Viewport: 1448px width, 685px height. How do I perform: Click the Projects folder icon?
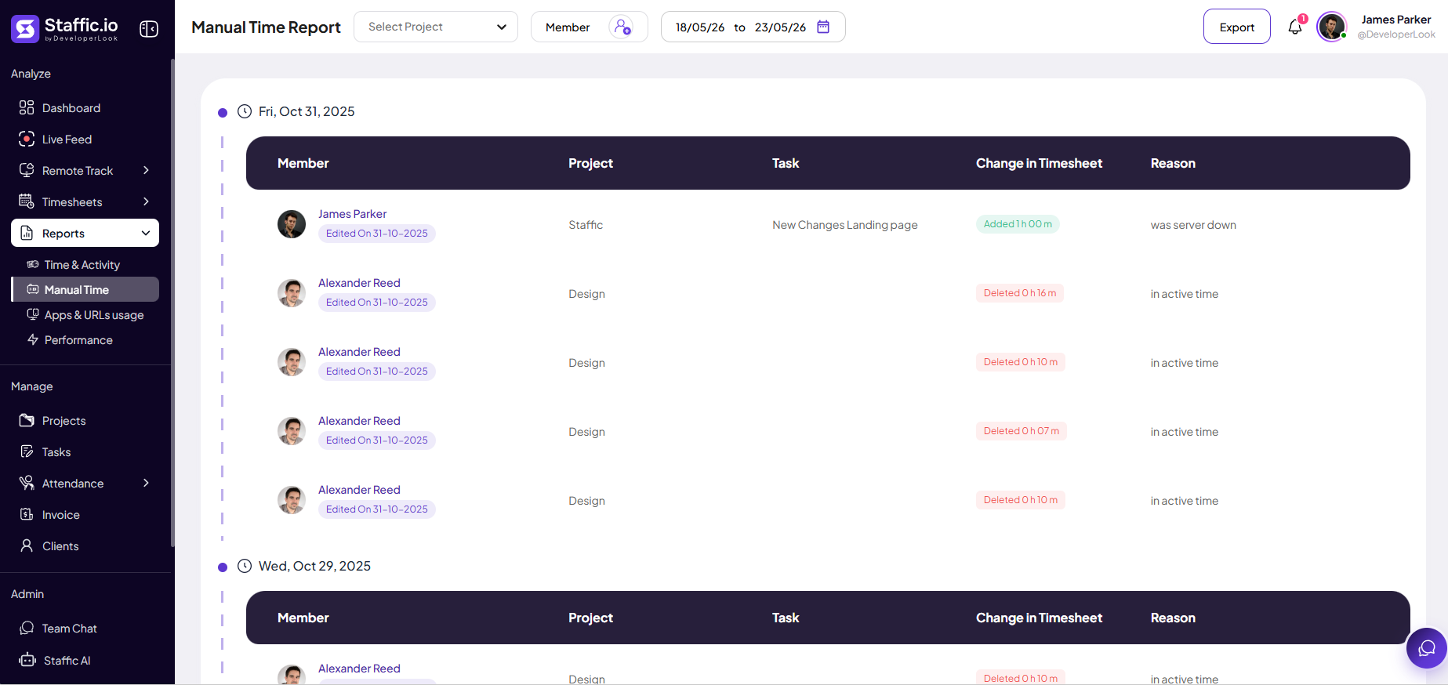[x=27, y=420]
